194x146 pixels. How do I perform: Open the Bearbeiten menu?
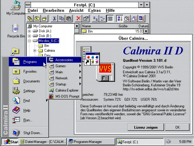[53, 11]
